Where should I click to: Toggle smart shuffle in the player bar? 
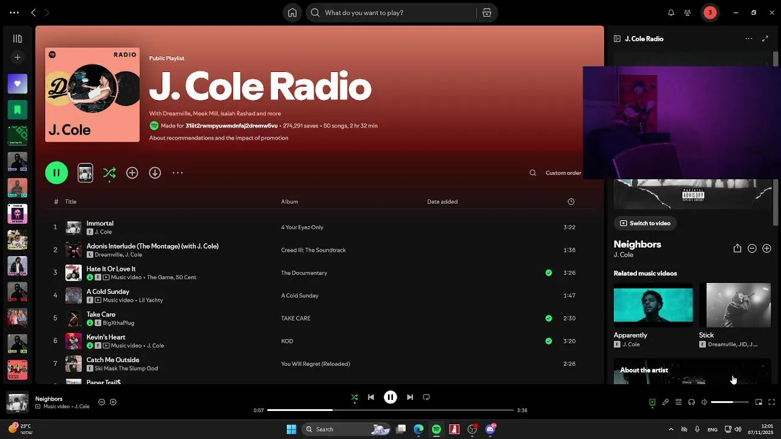pos(355,397)
